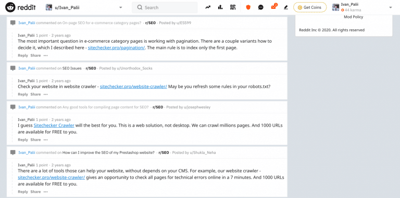
Task: Click the Search input field
Action: 165,7
